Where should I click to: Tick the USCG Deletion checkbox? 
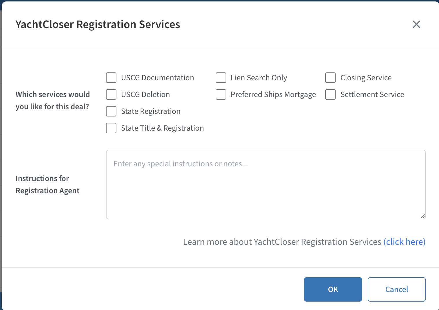(111, 94)
